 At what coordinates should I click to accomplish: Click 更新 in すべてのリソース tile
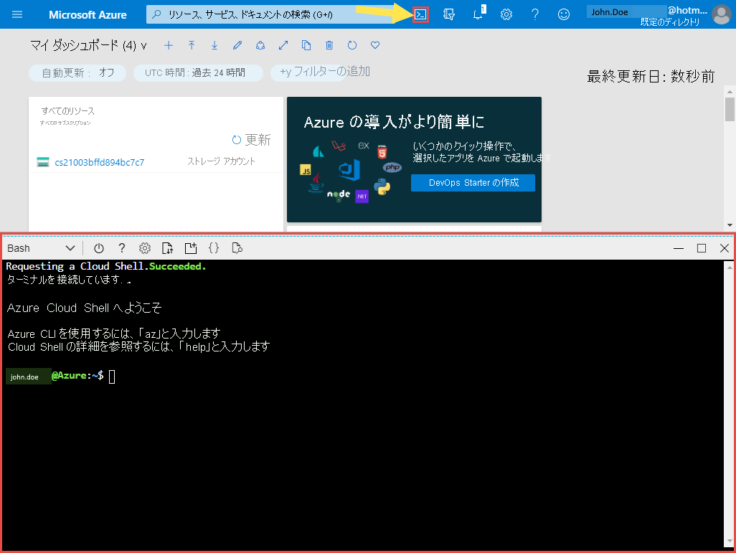click(x=252, y=140)
